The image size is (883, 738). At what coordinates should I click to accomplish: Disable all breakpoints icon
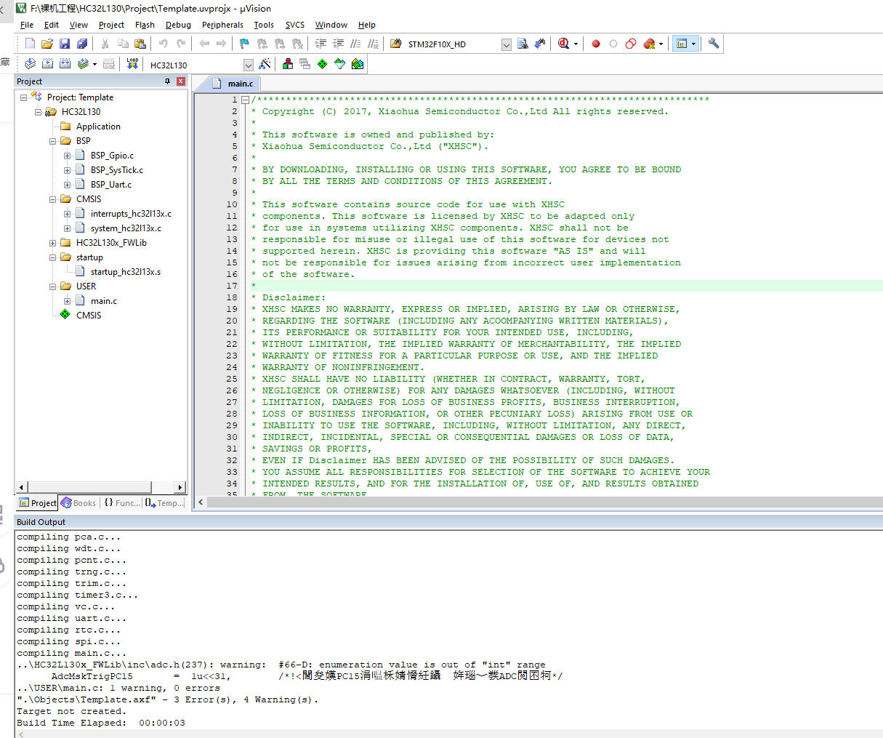point(631,44)
